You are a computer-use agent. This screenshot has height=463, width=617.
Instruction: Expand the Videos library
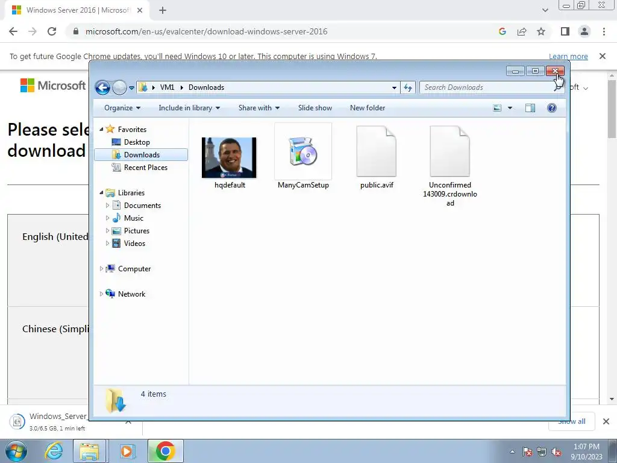point(107,244)
